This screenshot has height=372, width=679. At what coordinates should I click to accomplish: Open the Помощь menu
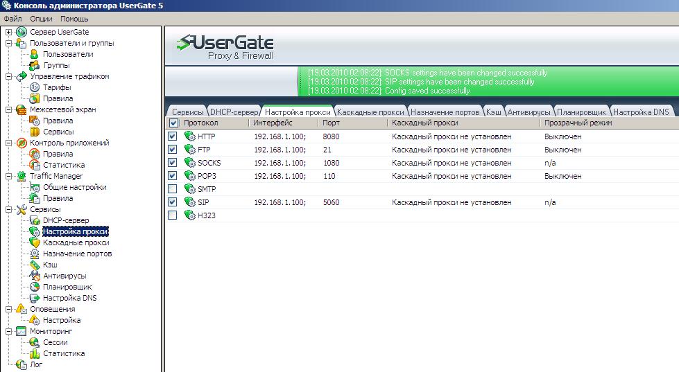(74, 19)
